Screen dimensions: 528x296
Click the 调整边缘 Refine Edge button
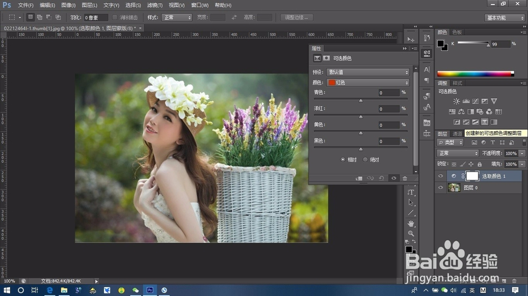[297, 17]
